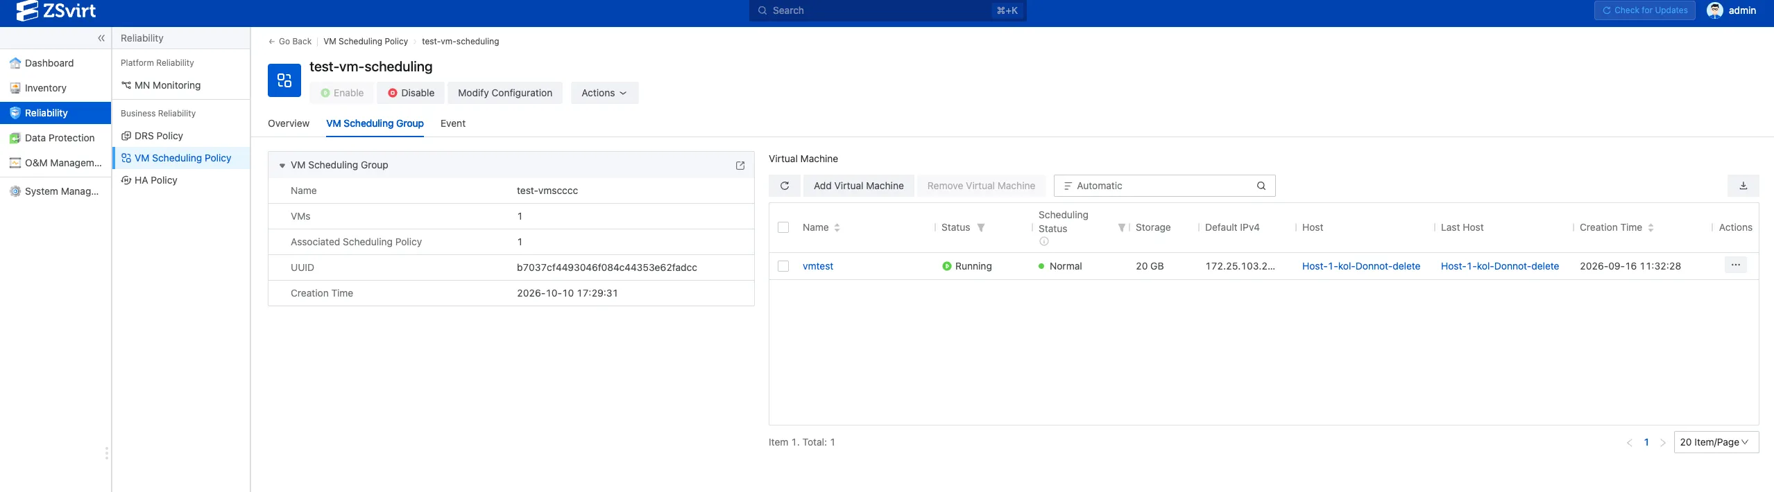Click the ZSvirt logo icon
Image resolution: width=1774 pixels, height=492 pixels.
[26, 10]
